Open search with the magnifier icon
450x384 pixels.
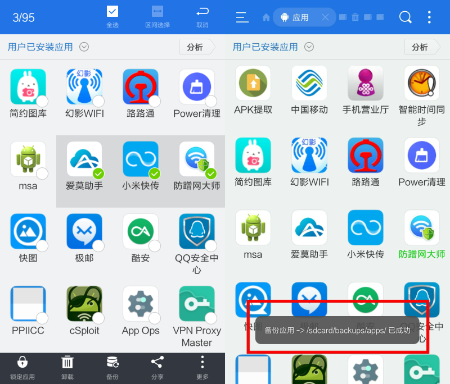click(405, 17)
